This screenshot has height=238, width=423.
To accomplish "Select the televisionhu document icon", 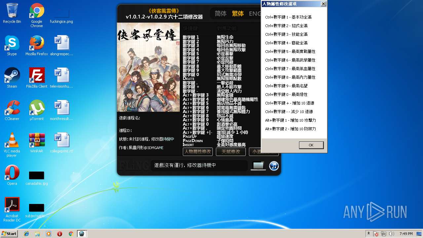I will 61,78.
